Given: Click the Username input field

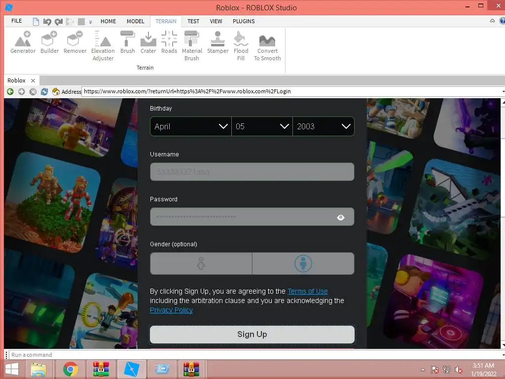Looking at the screenshot, I should point(252,172).
